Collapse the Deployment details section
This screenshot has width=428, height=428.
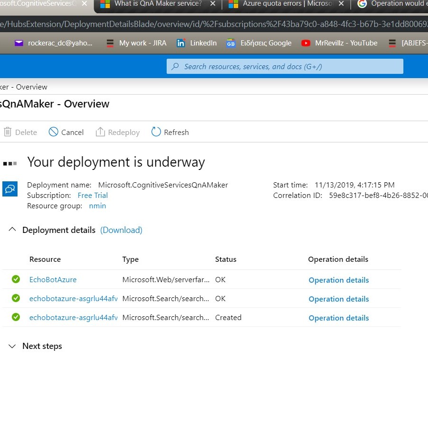tap(13, 230)
